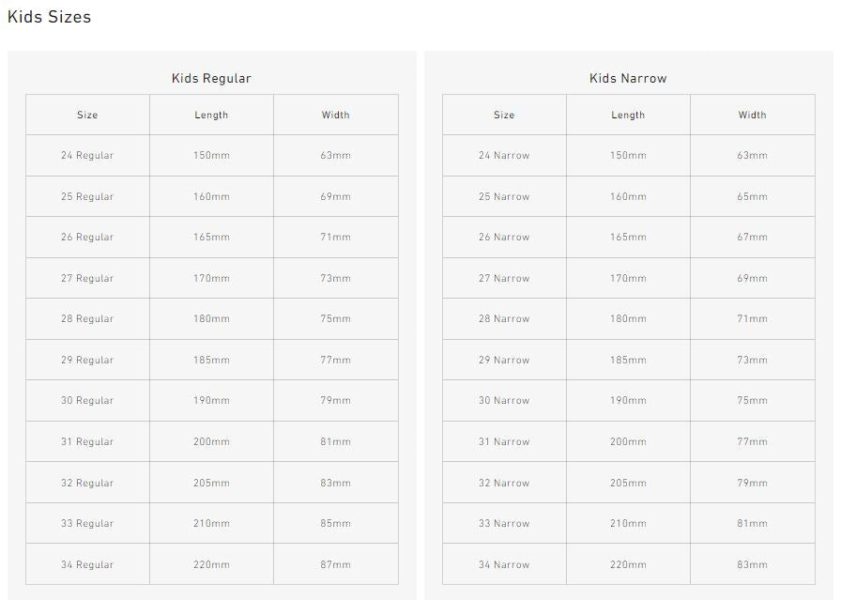The height and width of the screenshot is (600, 841).
Task: Select the Kids Regular table title
Action: tap(211, 78)
